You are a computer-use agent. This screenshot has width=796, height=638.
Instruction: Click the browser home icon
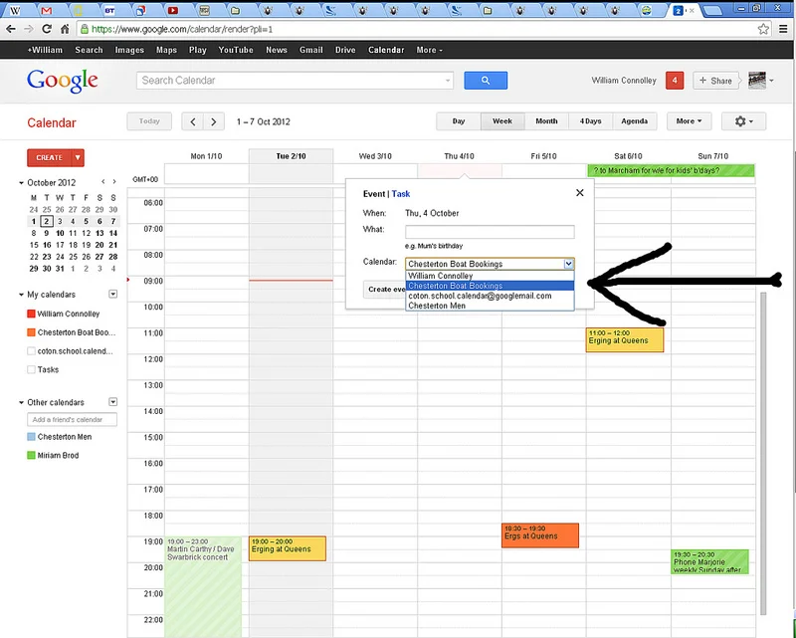(65, 29)
